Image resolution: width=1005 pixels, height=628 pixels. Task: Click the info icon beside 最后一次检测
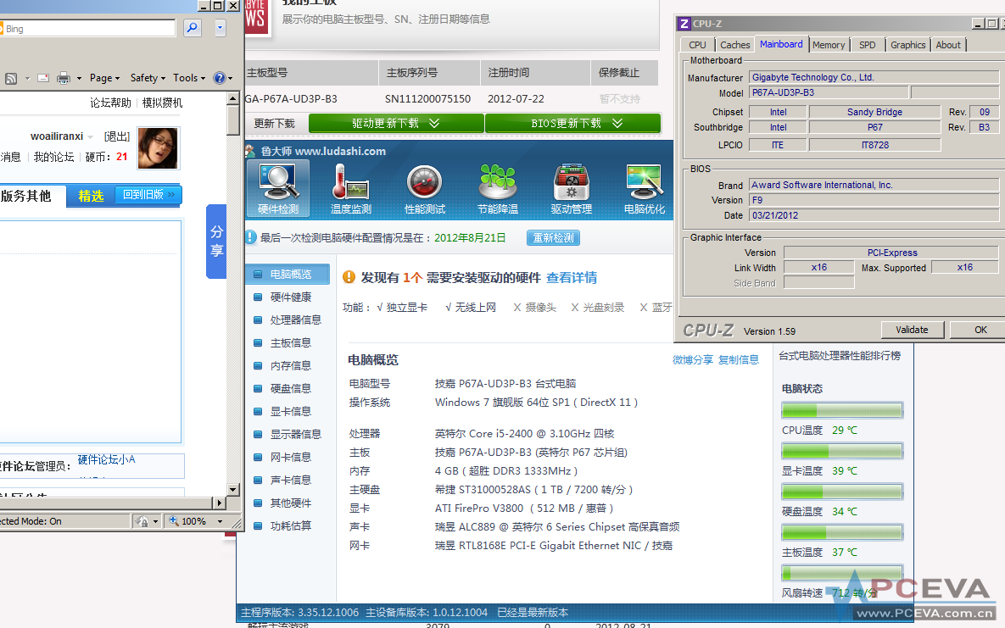pyautogui.click(x=250, y=237)
